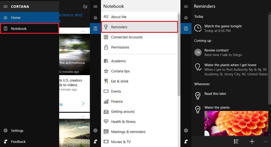Click the Getting around car icon
Image resolution: width=271 pixels, height=147 pixels.
point(106,112)
